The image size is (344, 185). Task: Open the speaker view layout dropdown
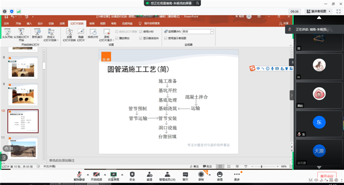319,12
